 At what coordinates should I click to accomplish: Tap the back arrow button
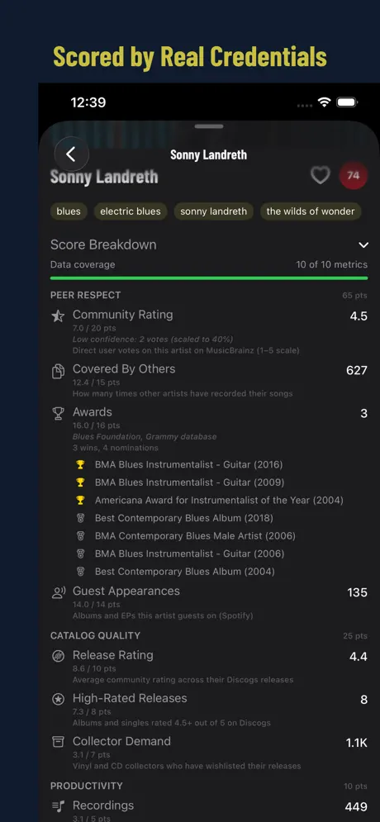(71, 154)
